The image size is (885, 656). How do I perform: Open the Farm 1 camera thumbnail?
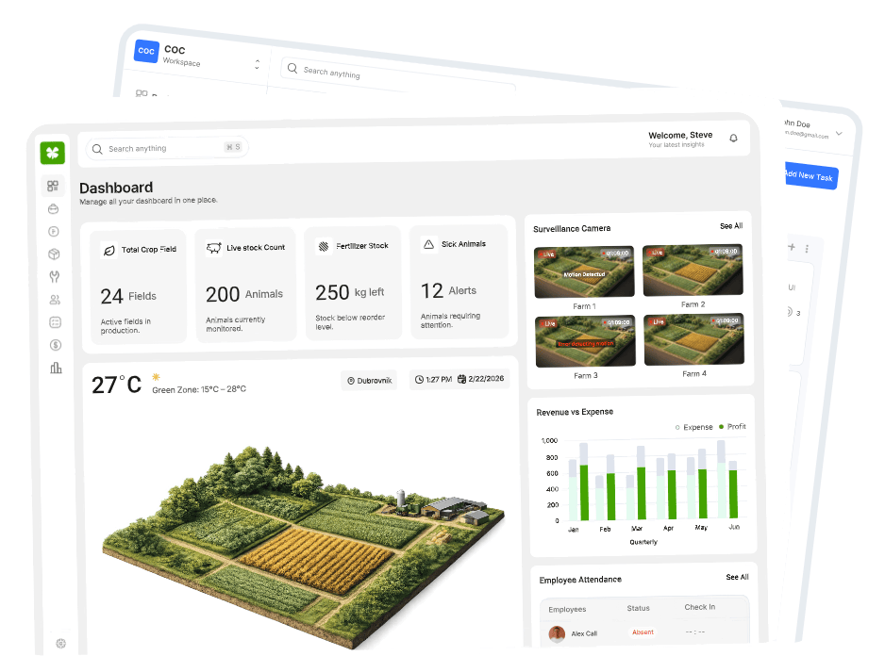(584, 271)
